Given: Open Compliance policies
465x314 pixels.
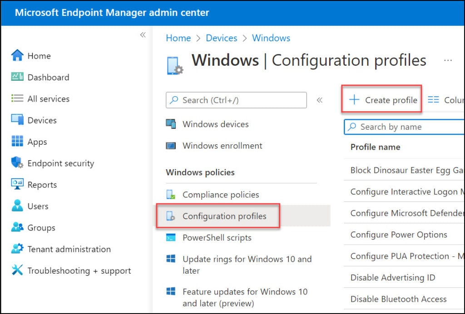Looking at the screenshot, I should (221, 195).
